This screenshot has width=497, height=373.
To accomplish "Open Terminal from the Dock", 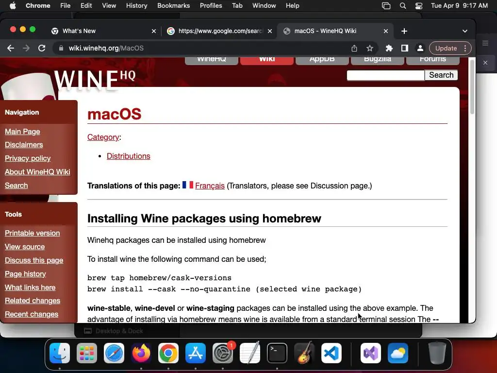I will tap(277, 353).
